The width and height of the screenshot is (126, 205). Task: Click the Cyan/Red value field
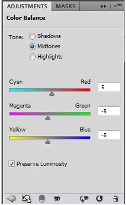[109, 87]
